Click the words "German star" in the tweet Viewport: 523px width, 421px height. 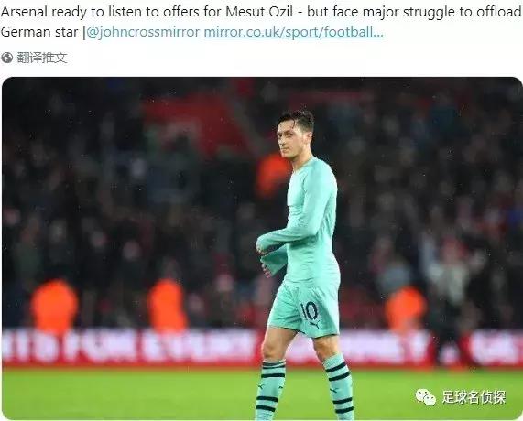[39, 32]
